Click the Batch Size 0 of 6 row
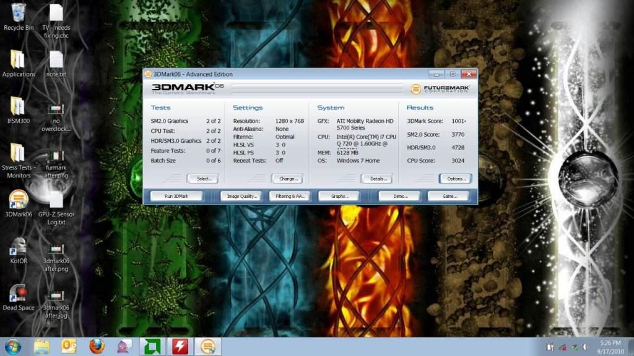Viewport: 634px width, 356px height. 186,161
